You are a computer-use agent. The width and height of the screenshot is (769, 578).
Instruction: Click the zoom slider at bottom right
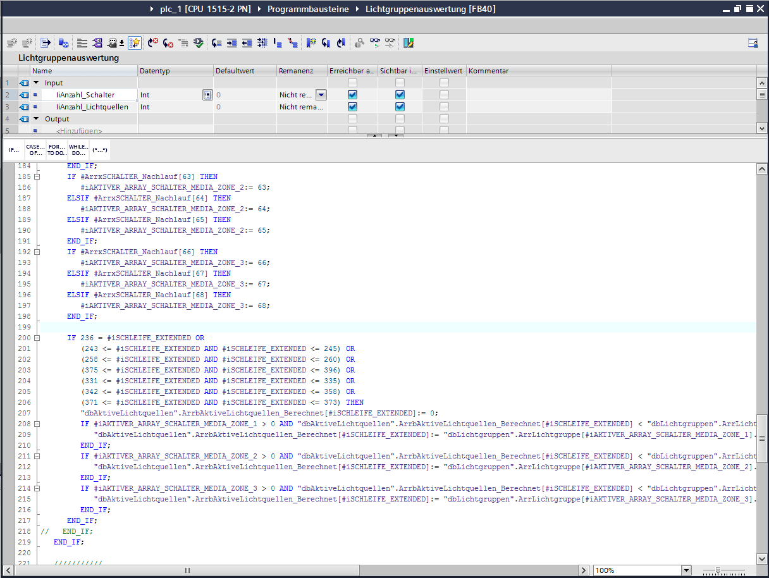tap(718, 570)
